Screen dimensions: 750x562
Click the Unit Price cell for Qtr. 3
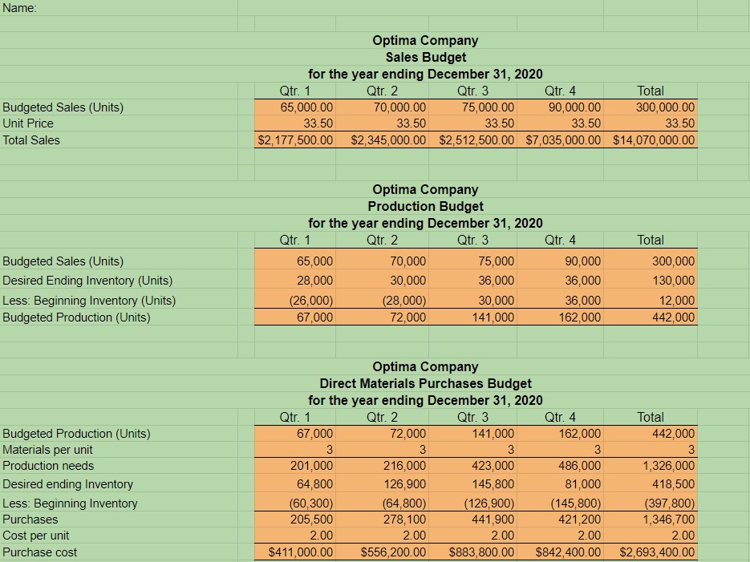point(472,123)
